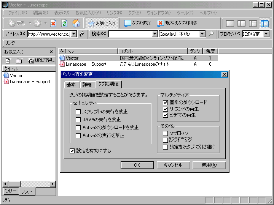Enable タブロック checkbox
Viewport: 274px width, 205px height.
[165, 133]
